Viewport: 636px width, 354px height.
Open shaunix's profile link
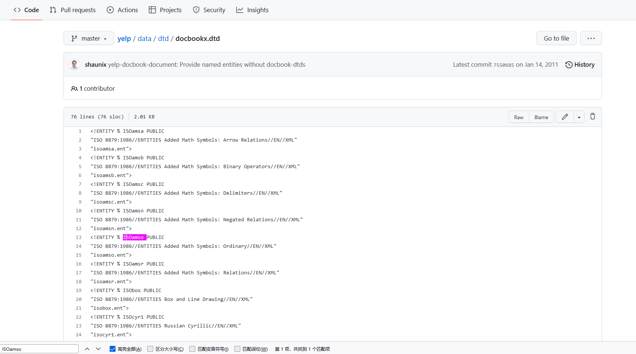[96, 65]
